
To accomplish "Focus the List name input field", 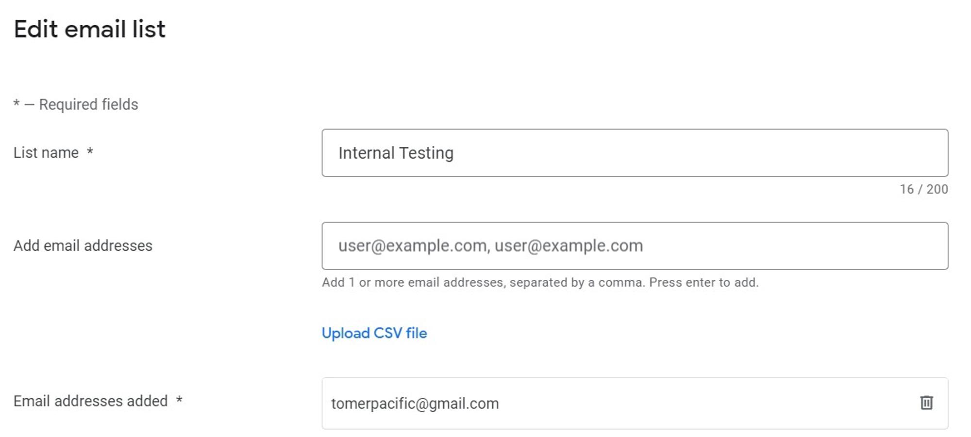I will tap(635, 153).
